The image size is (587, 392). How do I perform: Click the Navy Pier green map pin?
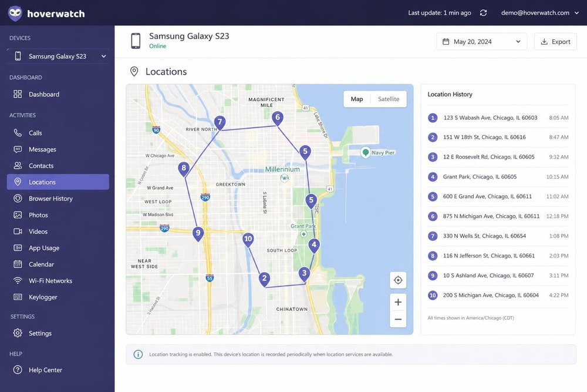click(365, 152)
